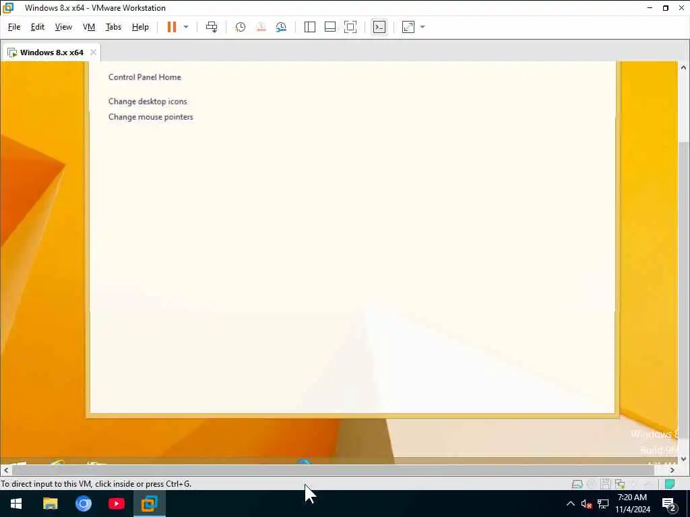Toggle console view button
The height and width of the screenshot is (517, 690).
(379, 27)
